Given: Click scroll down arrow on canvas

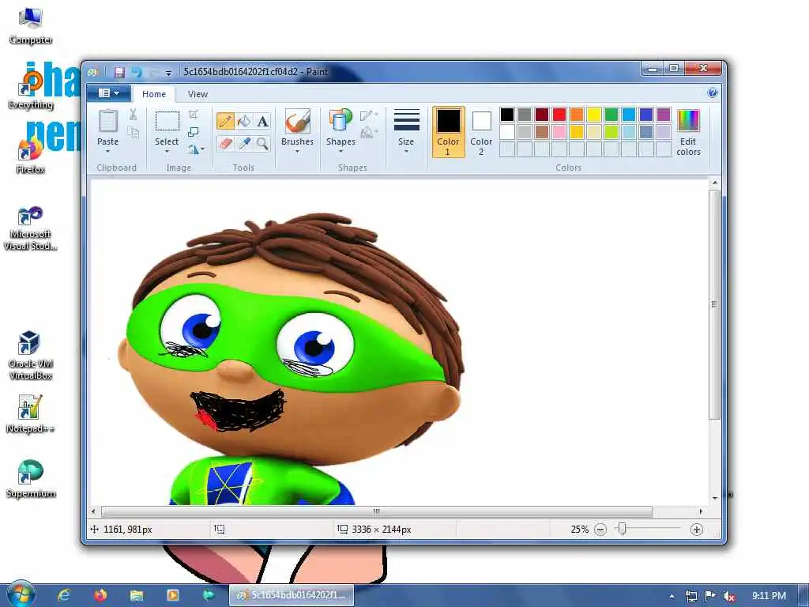Looking at the screenshot, I should (x=714, y=498).
